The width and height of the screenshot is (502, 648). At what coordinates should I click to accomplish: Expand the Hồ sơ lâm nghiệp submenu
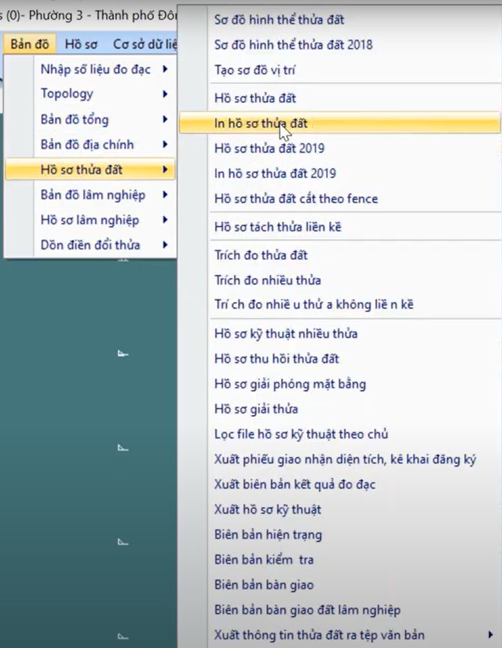point(90,220)
